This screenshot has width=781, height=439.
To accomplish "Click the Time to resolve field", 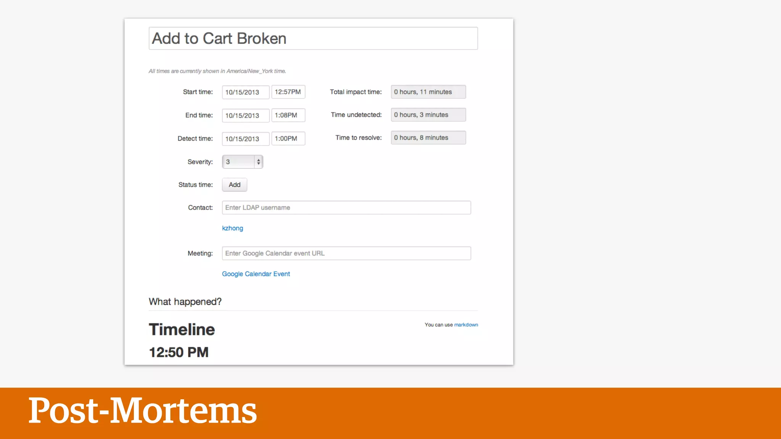I will tap(428, 138).
